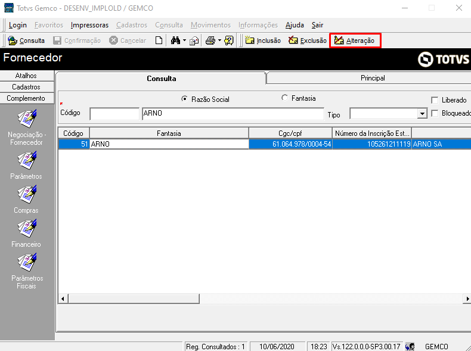Click the Código input field

[114, 114]
